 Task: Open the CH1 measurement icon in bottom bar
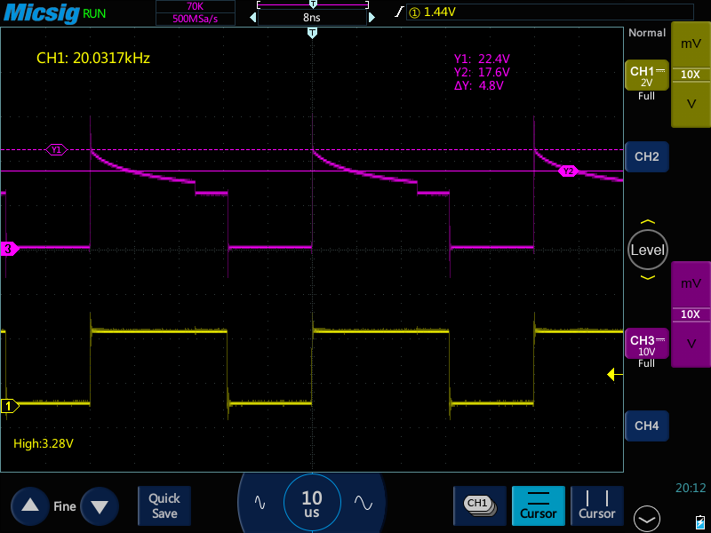click(478, 504)
